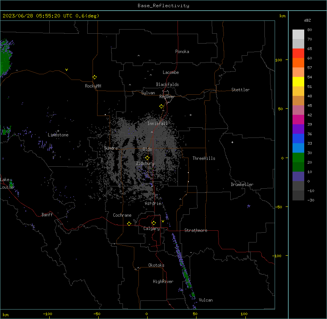Screen dimensions: 327x319
Task: Click the Banff town label
Action: pos(47,215)
